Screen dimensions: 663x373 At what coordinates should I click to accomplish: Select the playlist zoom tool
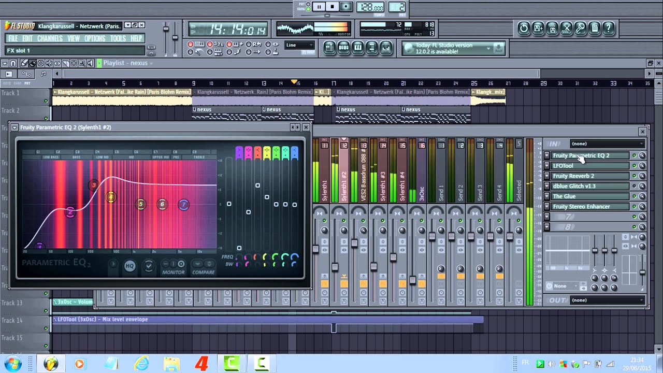pos(82,63)
